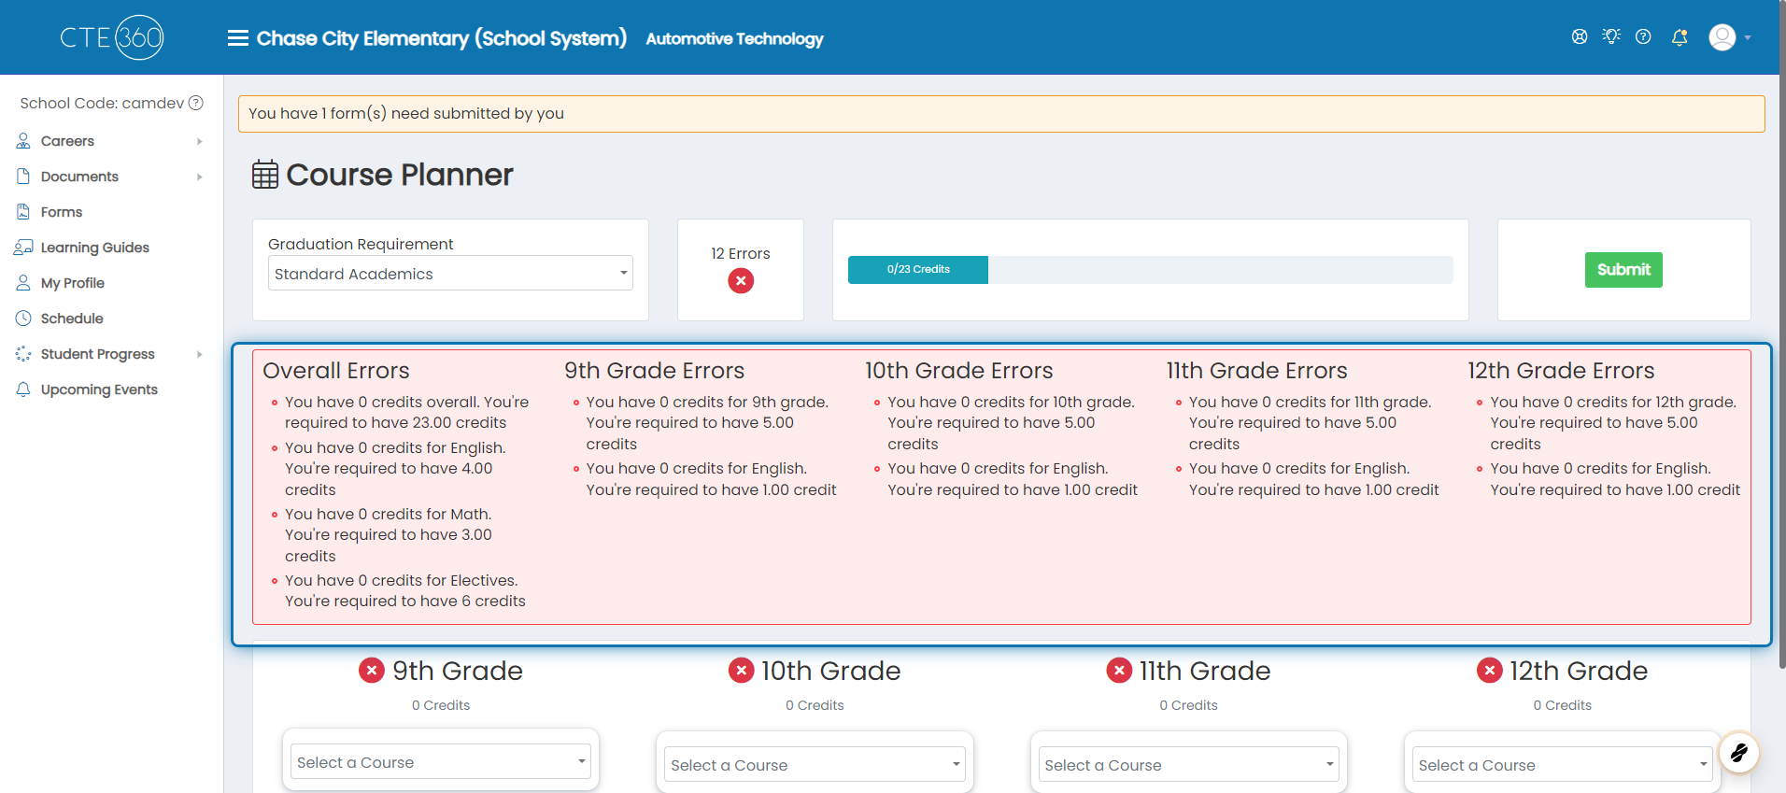Click the 12th Grade Errors heading
The height and width of the screenshot is (793, 1786).
[x=1561, y=371]
